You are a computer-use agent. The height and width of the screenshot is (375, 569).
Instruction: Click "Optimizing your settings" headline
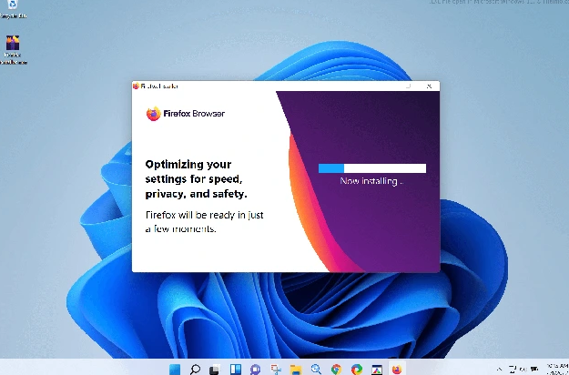tap(196, 178)
